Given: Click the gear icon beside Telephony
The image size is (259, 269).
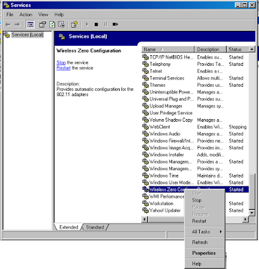Looking at the screenshot, I should pyautogui.click(x=145, y=64).
